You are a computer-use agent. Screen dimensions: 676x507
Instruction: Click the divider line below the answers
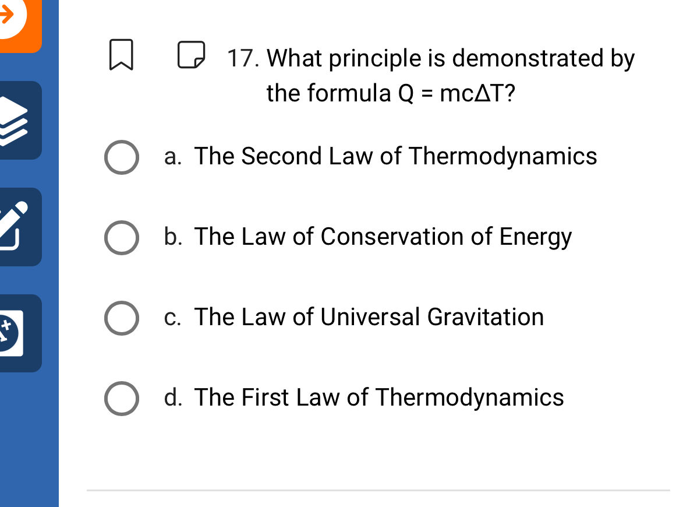coord(378,490)
